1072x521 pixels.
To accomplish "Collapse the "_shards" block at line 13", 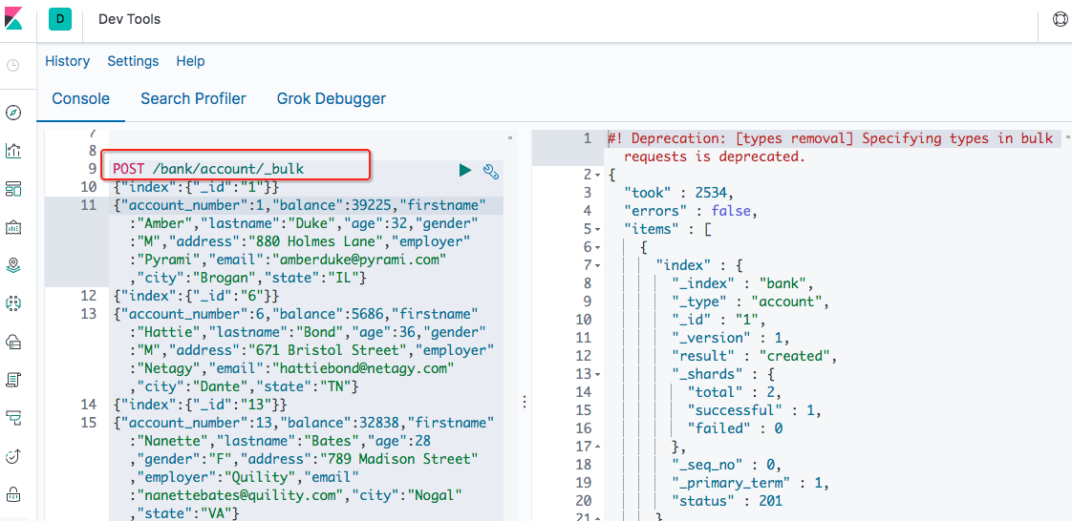I will point(598,374).
